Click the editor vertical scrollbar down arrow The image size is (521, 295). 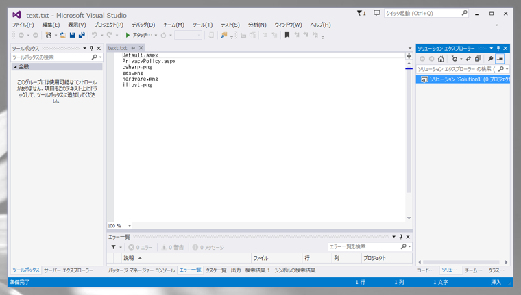point(409,218)
